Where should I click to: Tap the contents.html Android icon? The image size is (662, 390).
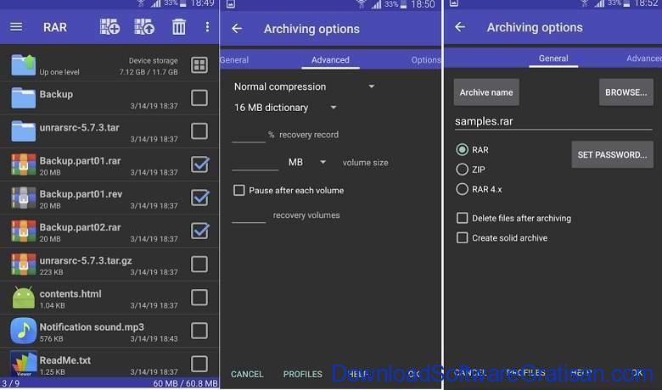(x=23, y=298)
